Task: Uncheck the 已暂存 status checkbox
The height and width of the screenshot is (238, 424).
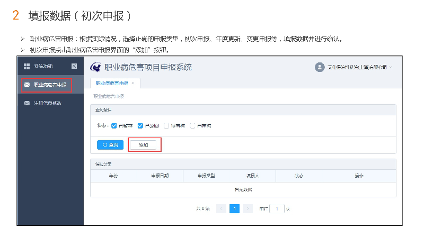Action: pos(114,126)
